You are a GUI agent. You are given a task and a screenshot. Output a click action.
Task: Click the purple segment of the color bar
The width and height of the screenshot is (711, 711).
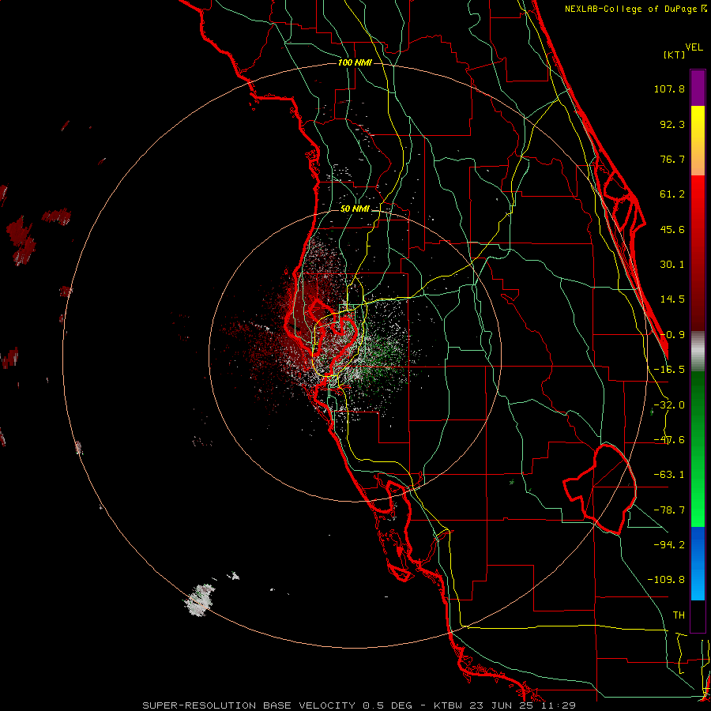[x=698, y=88]
